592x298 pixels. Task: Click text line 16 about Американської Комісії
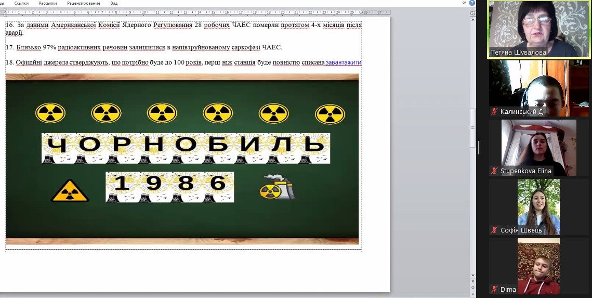point(183,29)
